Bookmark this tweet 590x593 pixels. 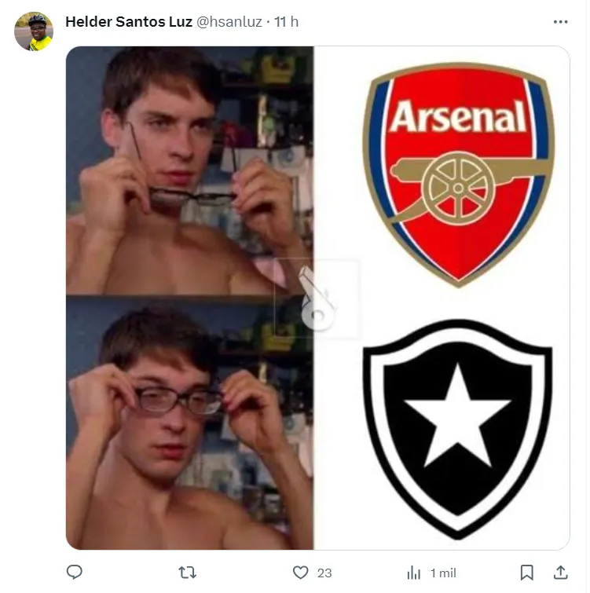[x=527, y=573]
